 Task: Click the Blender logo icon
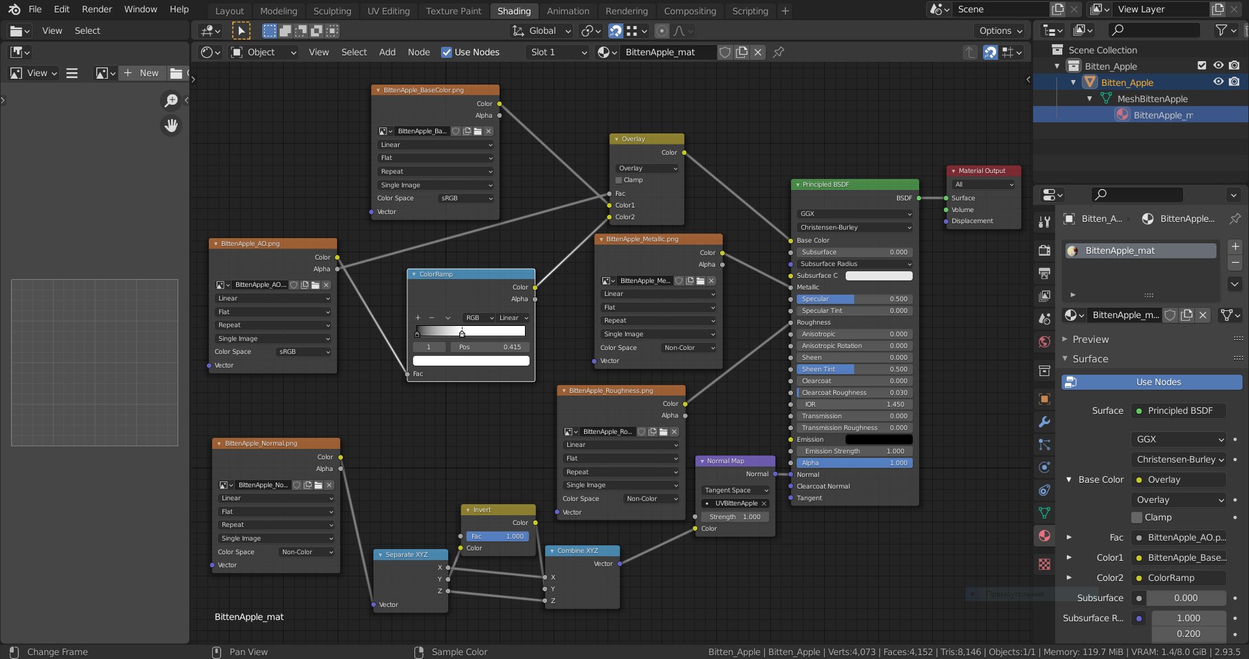pos(14,9)
